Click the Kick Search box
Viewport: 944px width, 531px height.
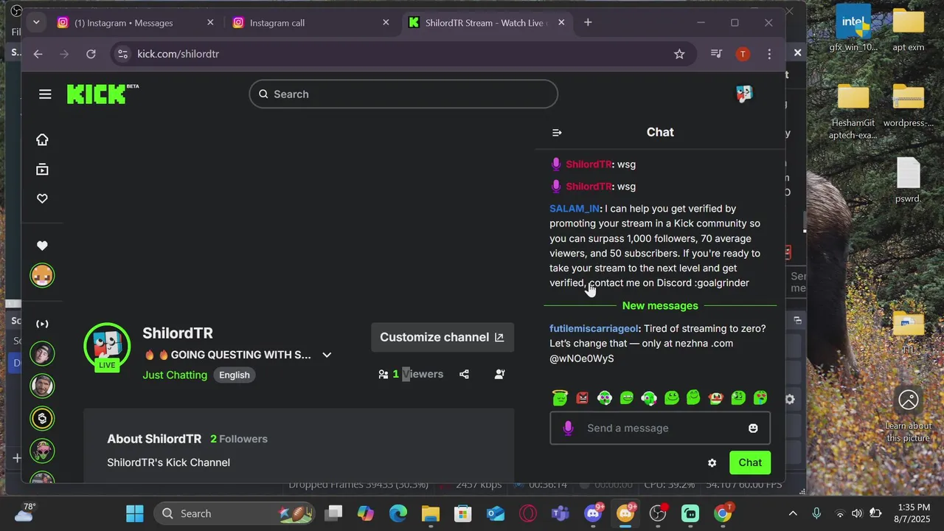click(403, 94)
